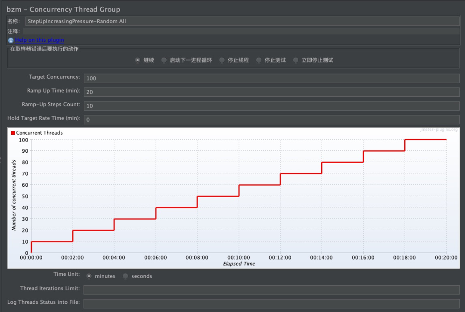The image size is (465, 312).
Task: Click the Ramp Up Time input
Action: (x=271, y=92)
